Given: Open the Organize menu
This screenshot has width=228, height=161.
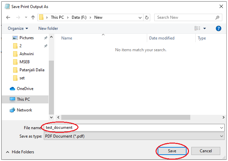Looking at the screenshot, I should tap(18, 28).
